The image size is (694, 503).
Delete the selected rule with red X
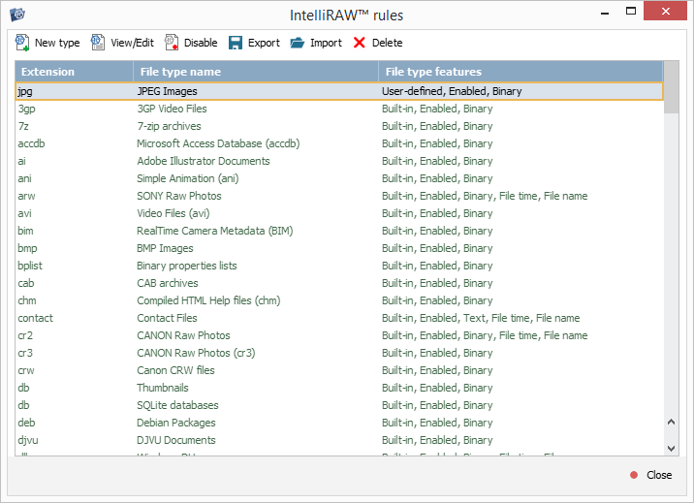tap(360, 43)
